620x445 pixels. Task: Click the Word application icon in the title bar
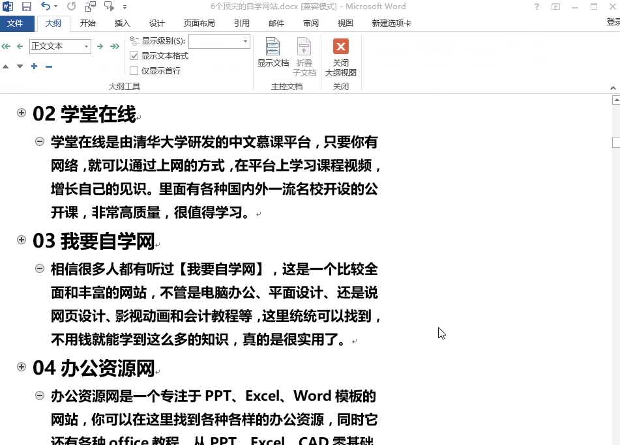coord(8,7)
